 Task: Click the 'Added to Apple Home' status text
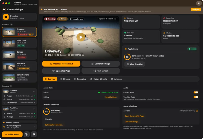[110, 92]
